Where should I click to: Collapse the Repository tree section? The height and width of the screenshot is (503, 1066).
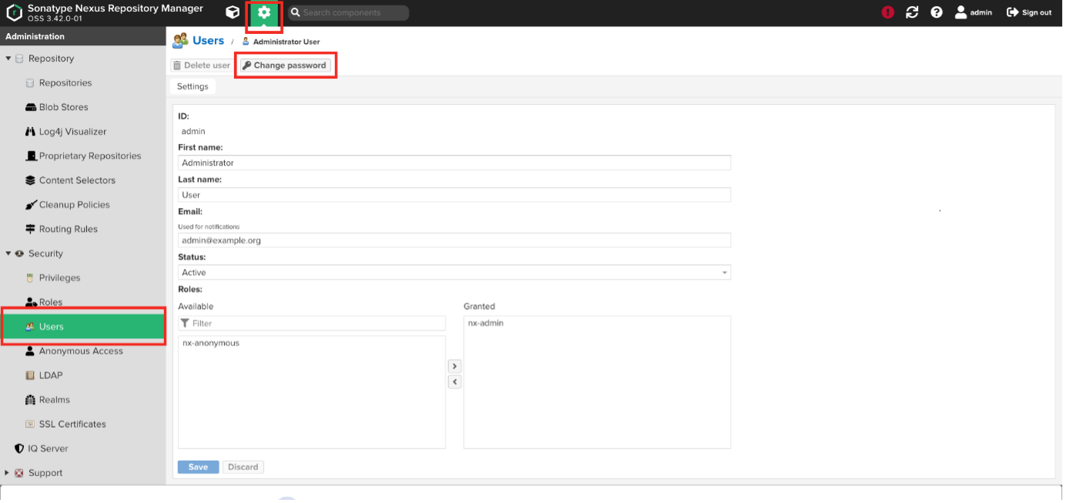point(8,59)
